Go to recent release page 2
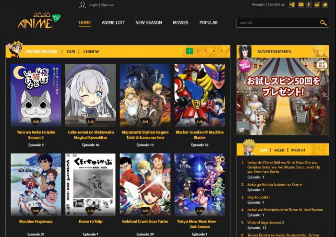The width and height of the screenshot is (336, 237). click(198, 51)
